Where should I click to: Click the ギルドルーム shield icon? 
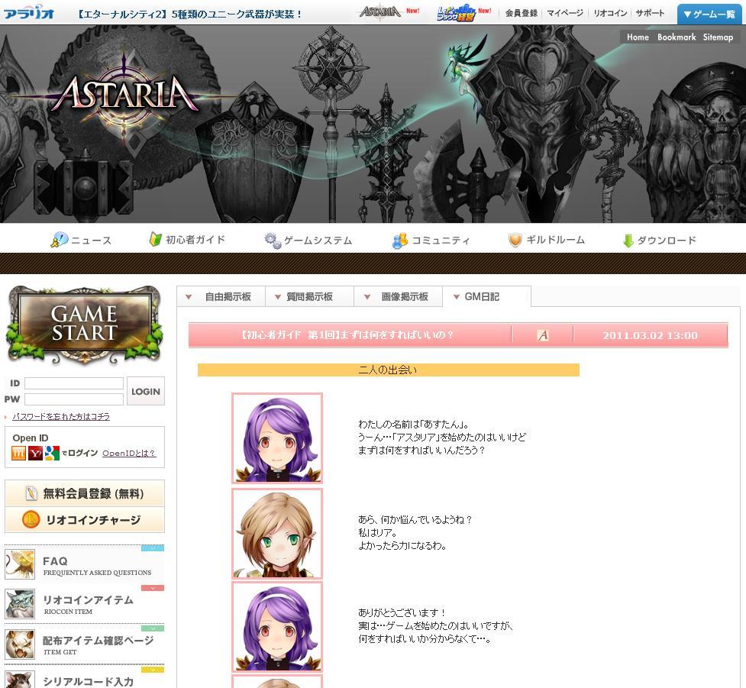[515, 240]
